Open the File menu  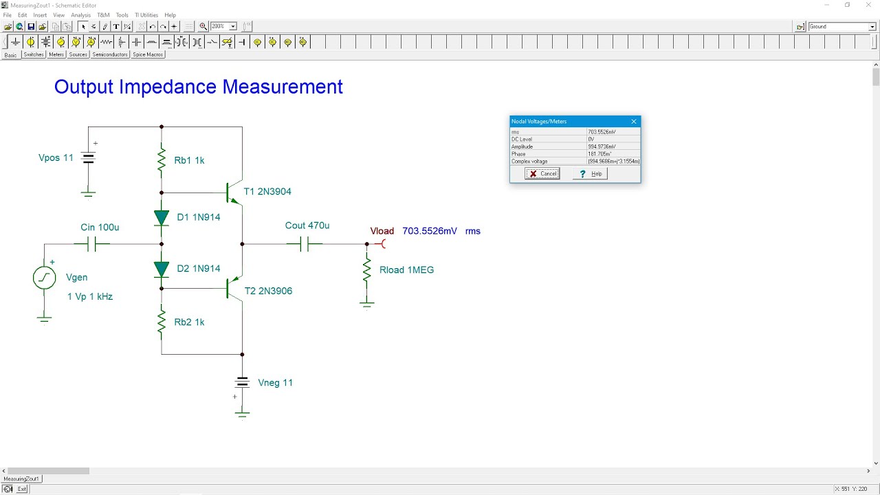(8, 14)
